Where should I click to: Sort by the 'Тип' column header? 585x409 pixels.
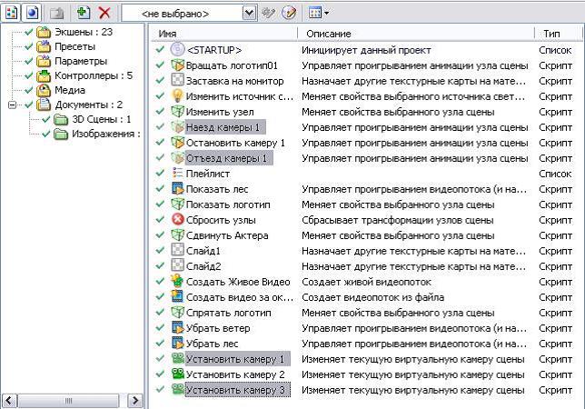click(560, 34)
